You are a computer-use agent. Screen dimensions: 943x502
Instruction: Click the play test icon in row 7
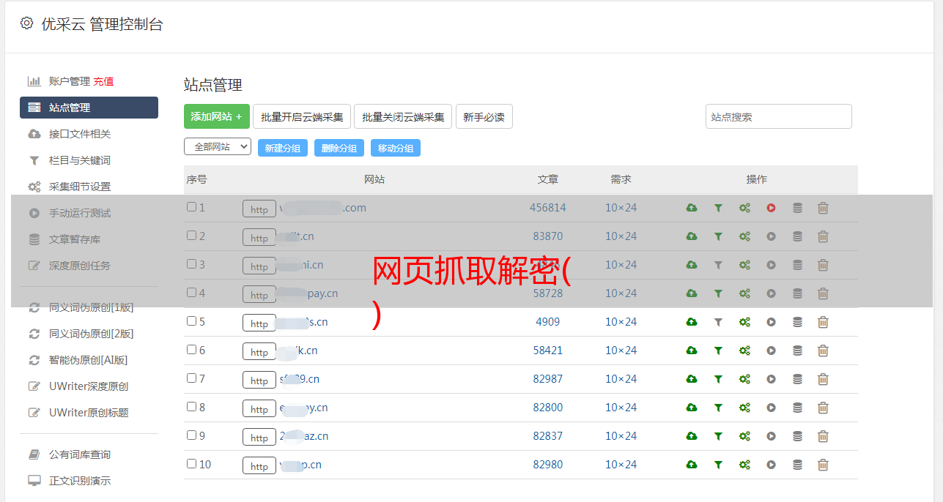coord(771,379)
